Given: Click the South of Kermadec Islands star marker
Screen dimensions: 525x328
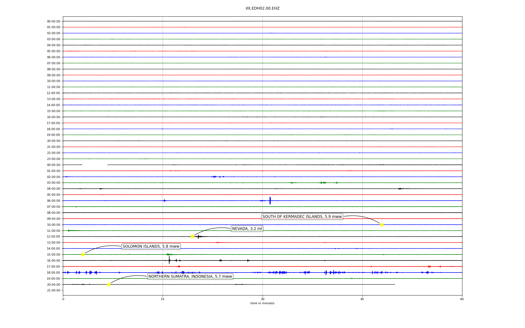Looking at the screenshot, I should (x=382, y=225).
